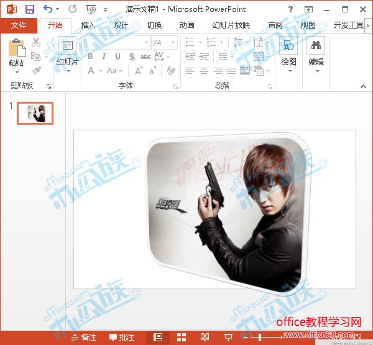Click the Decrease Font Size icon

coord(152,71)
